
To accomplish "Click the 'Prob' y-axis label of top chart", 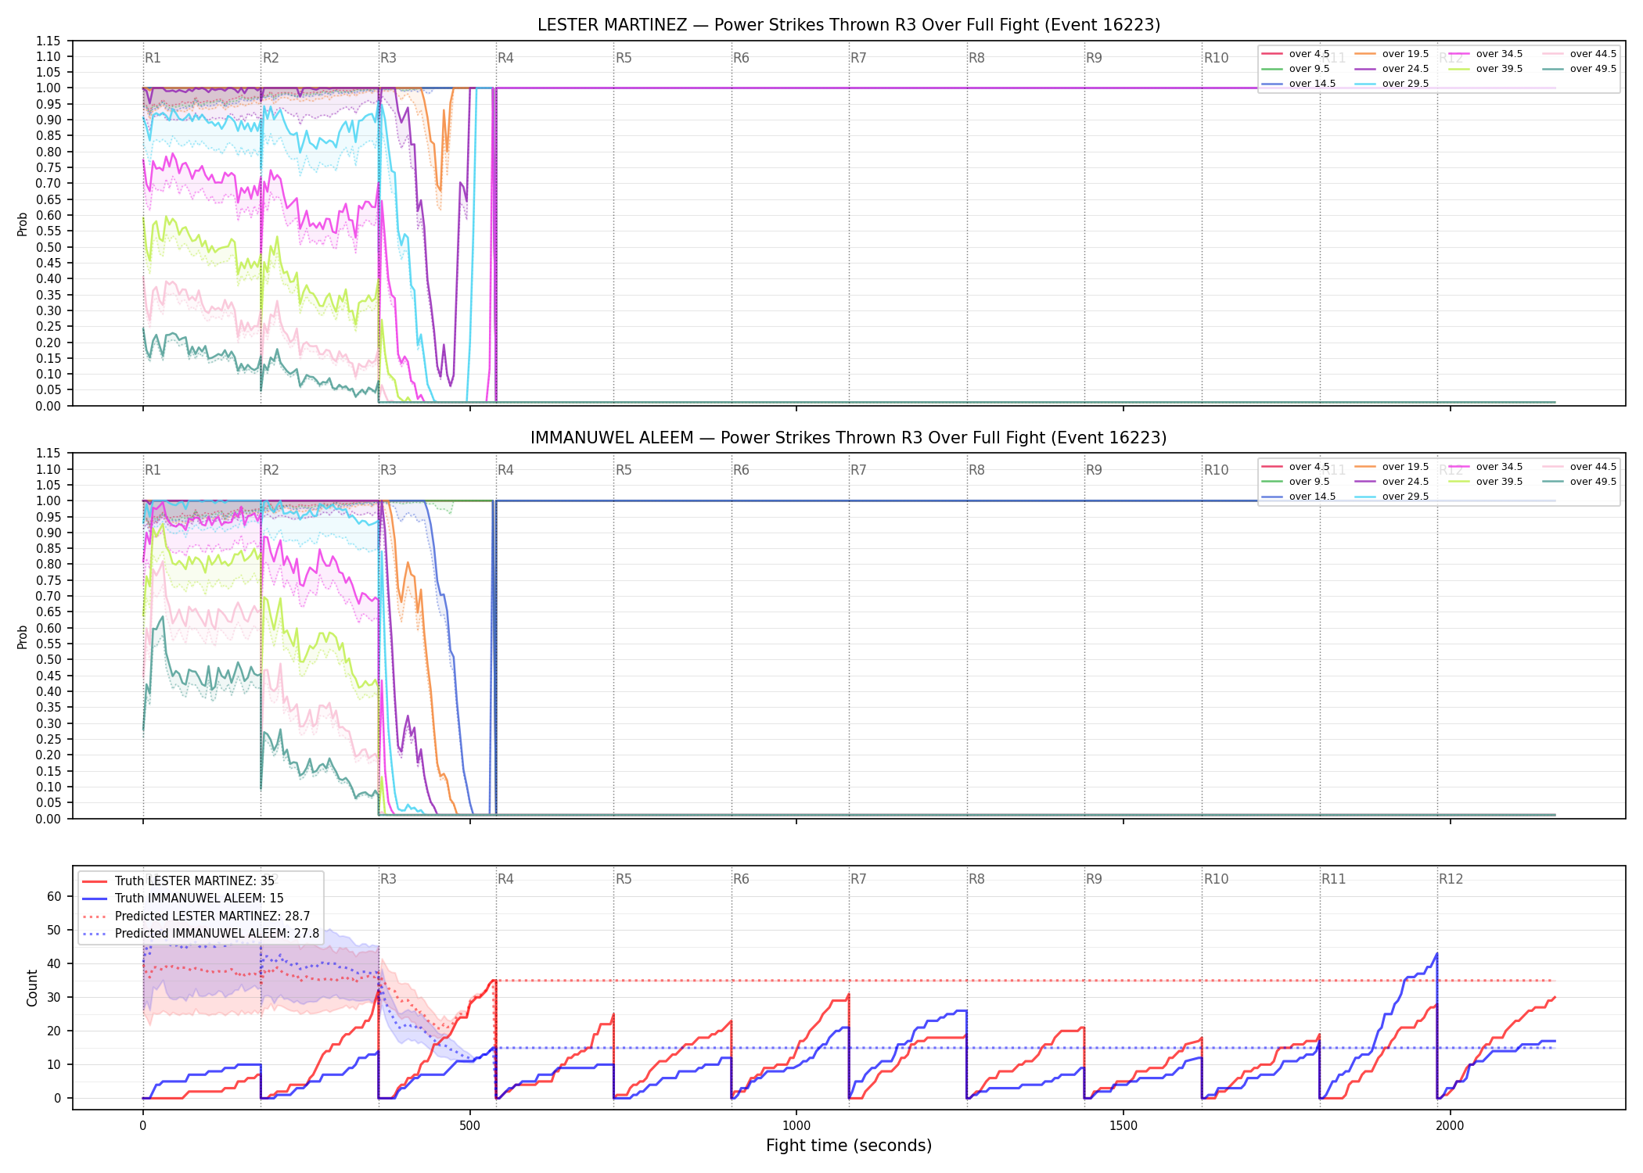I will 23,224.
